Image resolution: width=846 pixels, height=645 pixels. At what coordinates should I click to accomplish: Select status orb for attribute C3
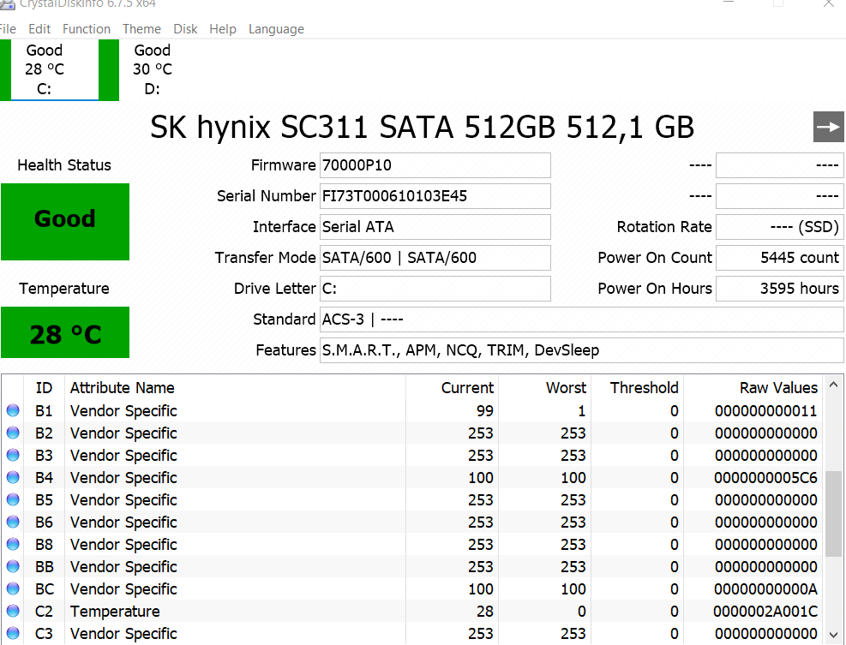[x=13, y=634]
